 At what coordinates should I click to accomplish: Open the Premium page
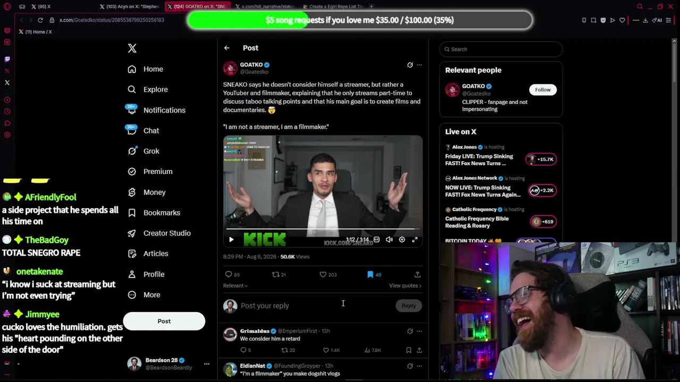[150, 172]
